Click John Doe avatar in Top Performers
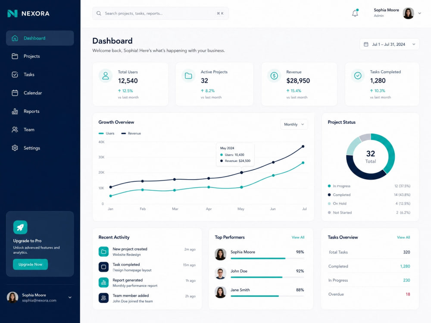This screenshot has width=431, height=323. 220,273
